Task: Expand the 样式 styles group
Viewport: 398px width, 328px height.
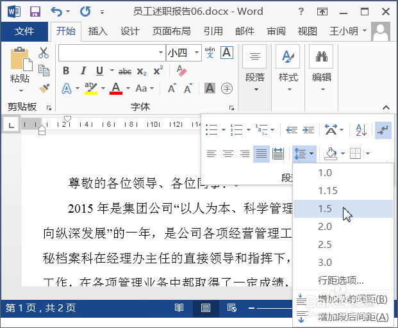Action: coord(288,69)
